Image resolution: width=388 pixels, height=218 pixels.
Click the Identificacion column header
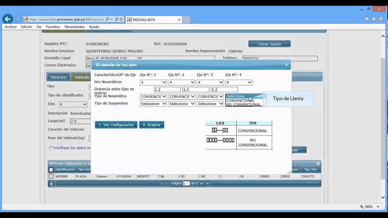click(x=65, y=170)
